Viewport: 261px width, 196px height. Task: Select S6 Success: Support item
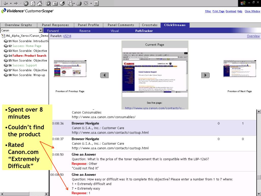(x=23, y=65)
